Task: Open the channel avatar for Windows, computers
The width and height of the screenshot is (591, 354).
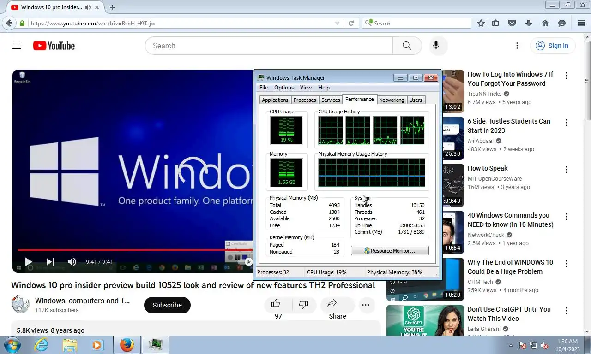Action: [x=20, y=304]
